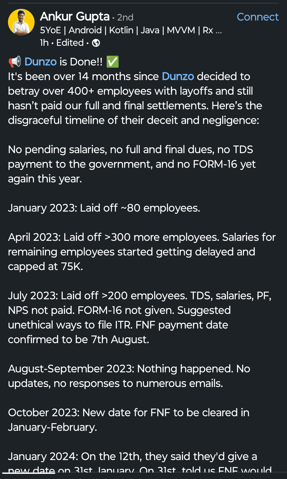The height and width of the screenshot is (479, 287).
Task: Tap the 2nd degree connection badge
Action: (x=125, y=17)
